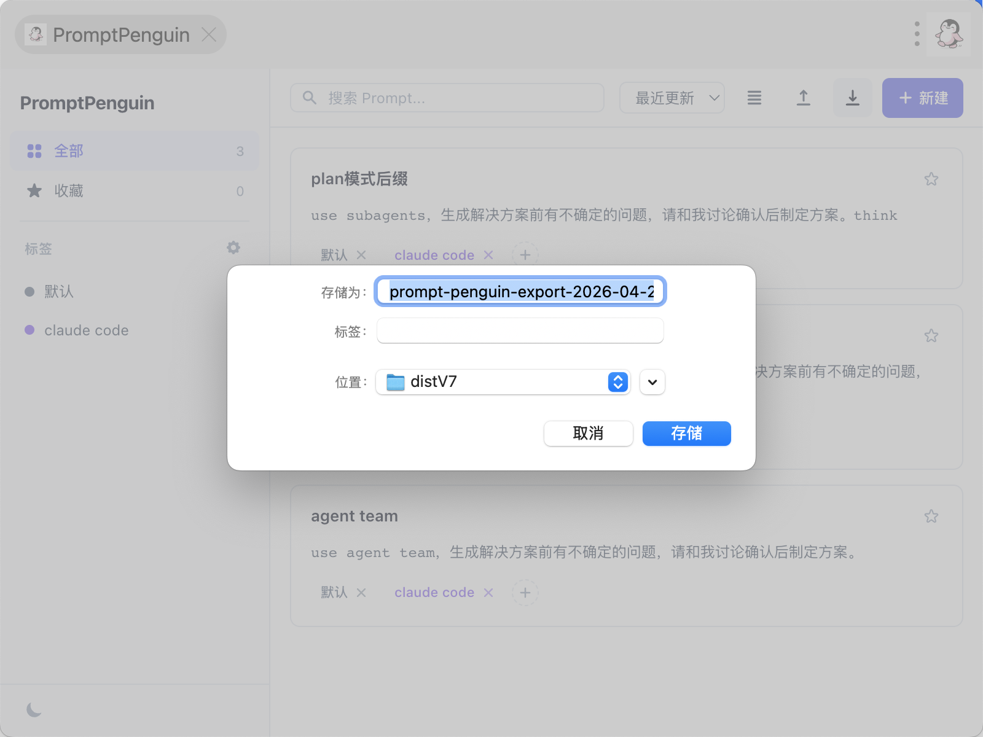Click the upward-arrow upload icon in the toolbar

click(803, 98)
